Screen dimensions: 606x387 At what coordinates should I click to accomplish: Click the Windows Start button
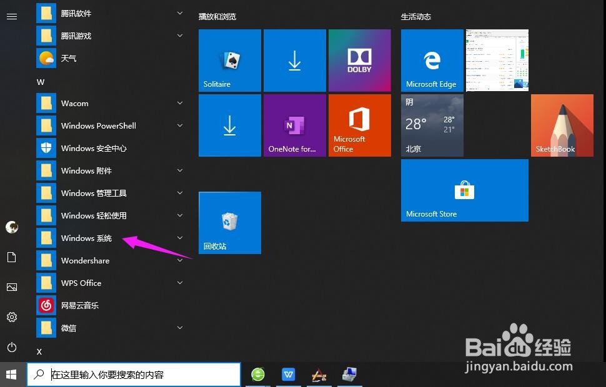(x=11, y=375)
